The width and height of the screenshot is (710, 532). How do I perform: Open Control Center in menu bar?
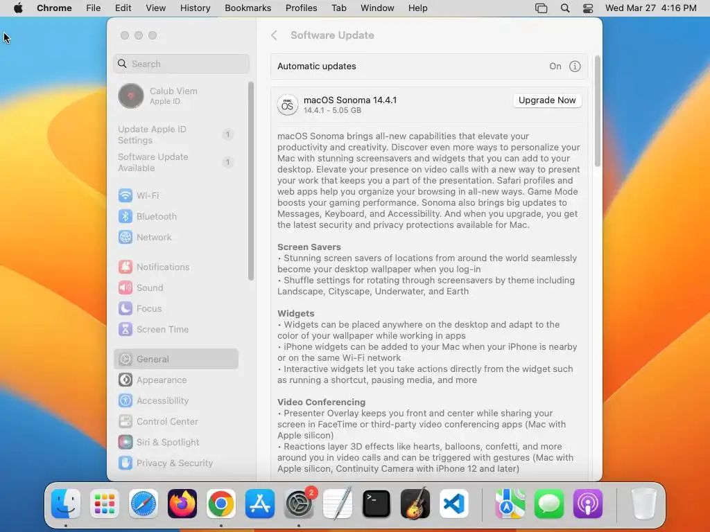pyautogui.click(x=588, y=8)
